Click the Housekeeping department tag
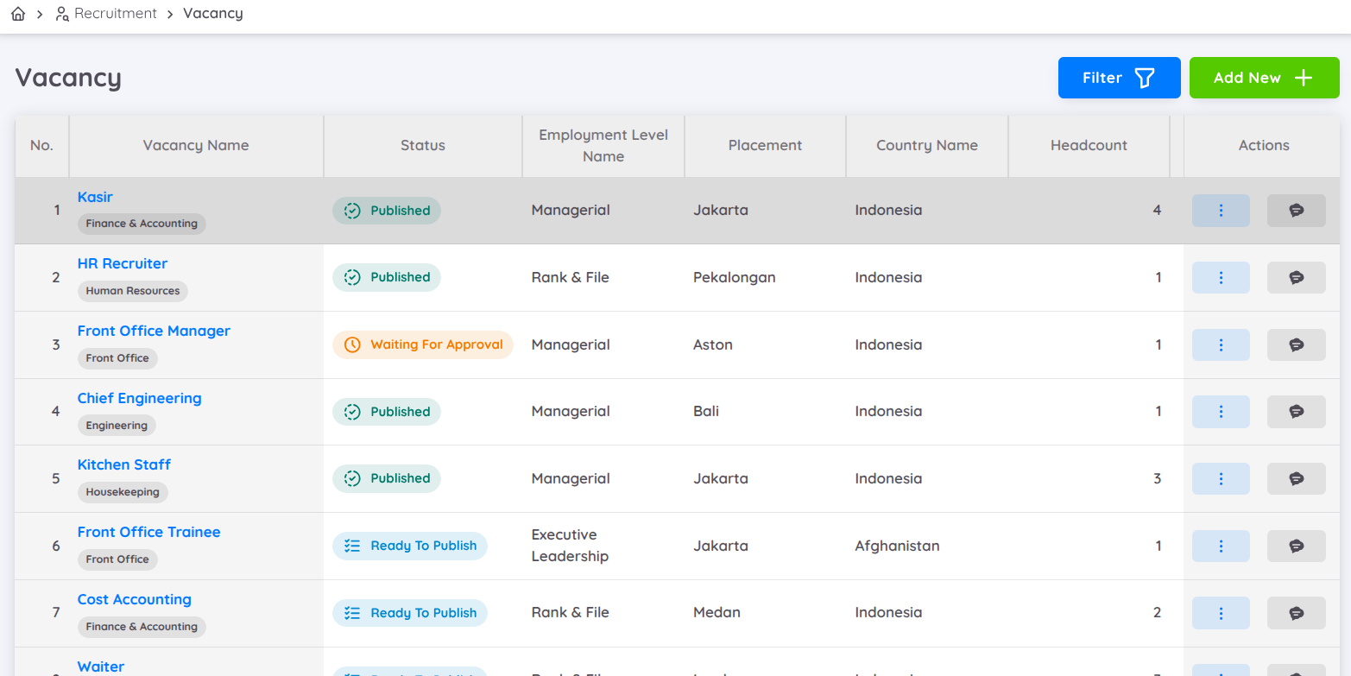The width and height of the screenshot is (1351, 676). pyautogui.click(x=123, y=492)
